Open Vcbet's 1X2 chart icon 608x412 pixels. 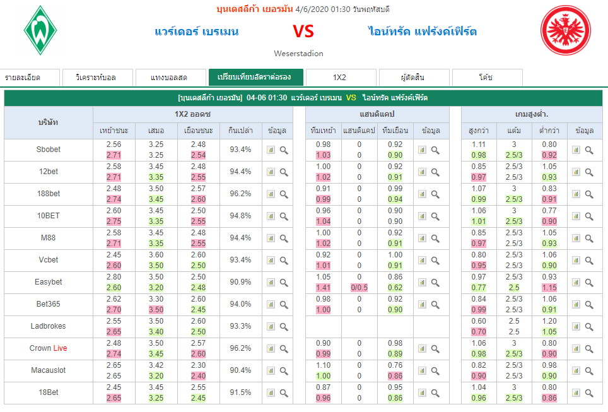[271, 261]
